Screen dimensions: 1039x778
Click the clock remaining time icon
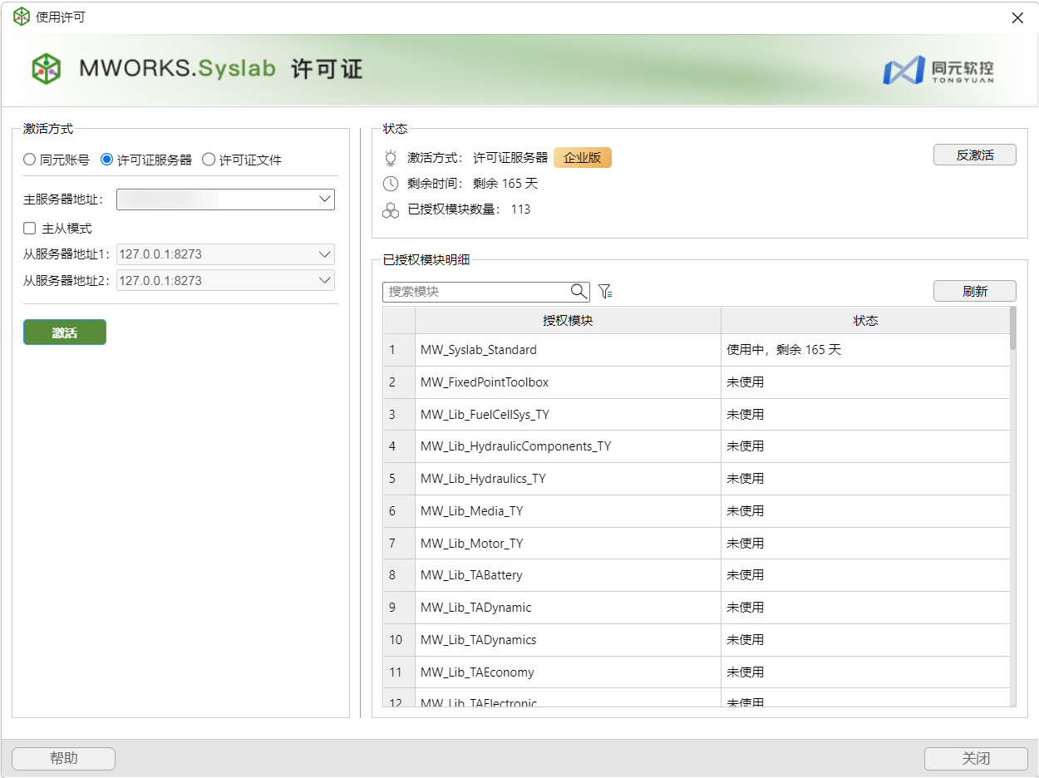tap(391, 184)
